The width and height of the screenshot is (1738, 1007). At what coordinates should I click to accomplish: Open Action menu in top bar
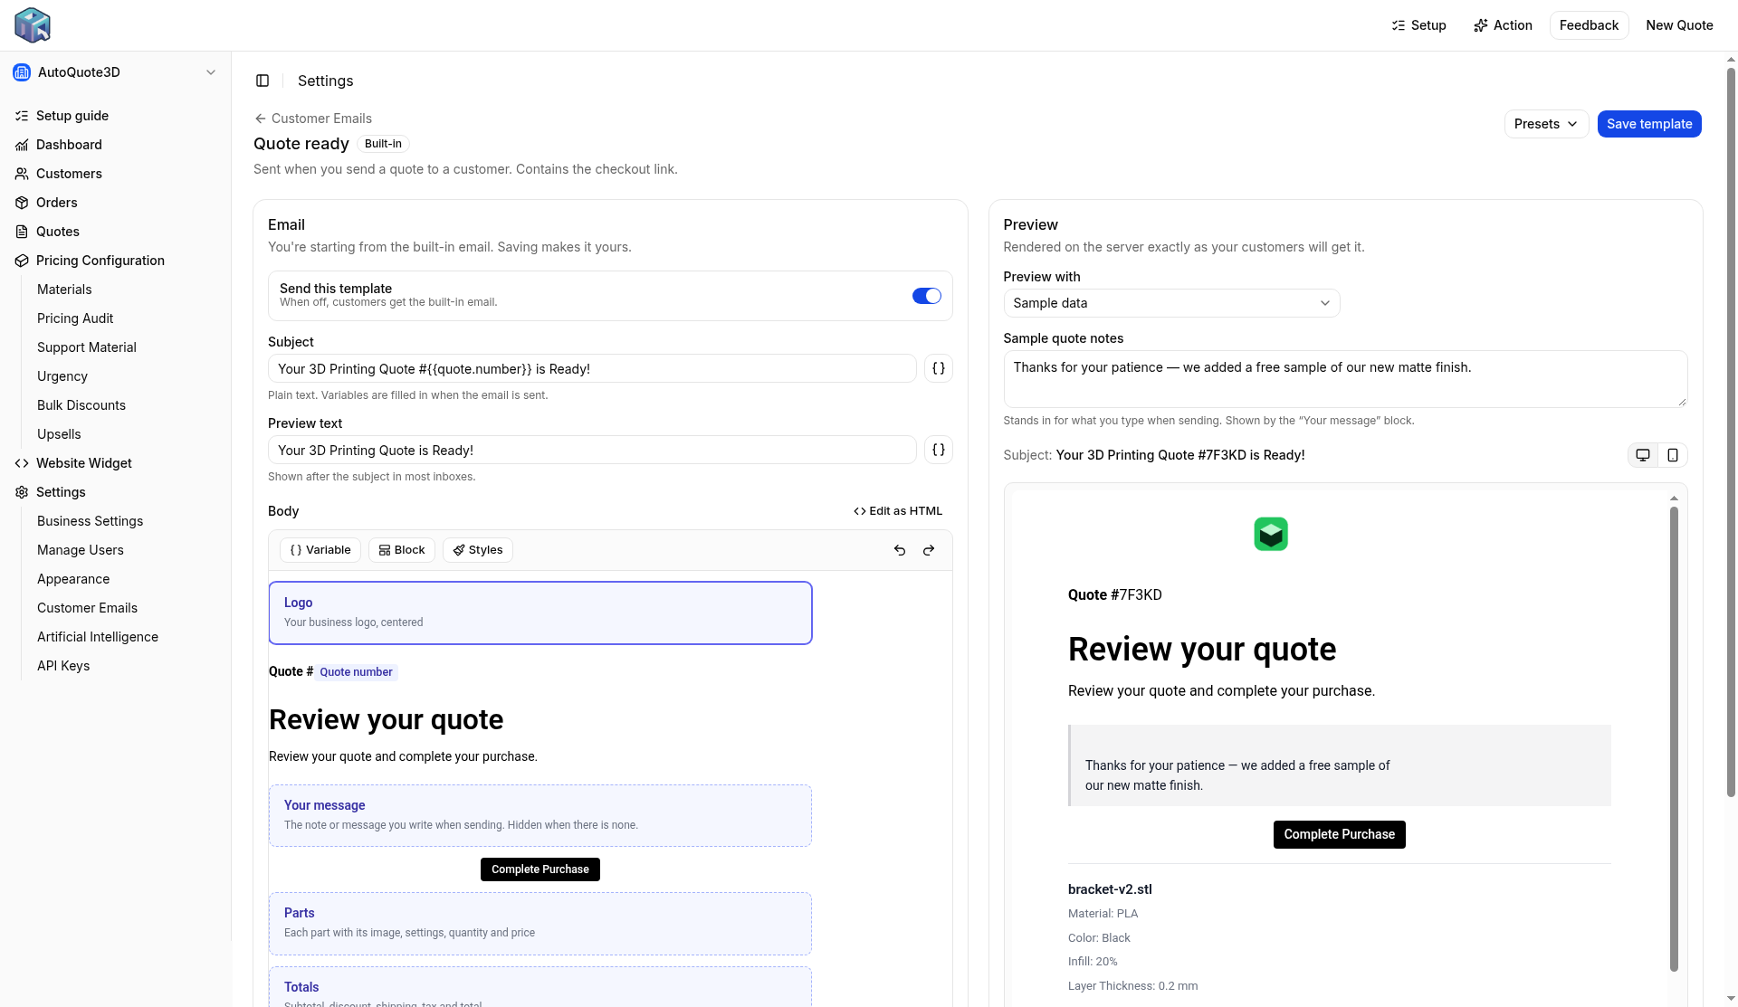click(1503, 25)
